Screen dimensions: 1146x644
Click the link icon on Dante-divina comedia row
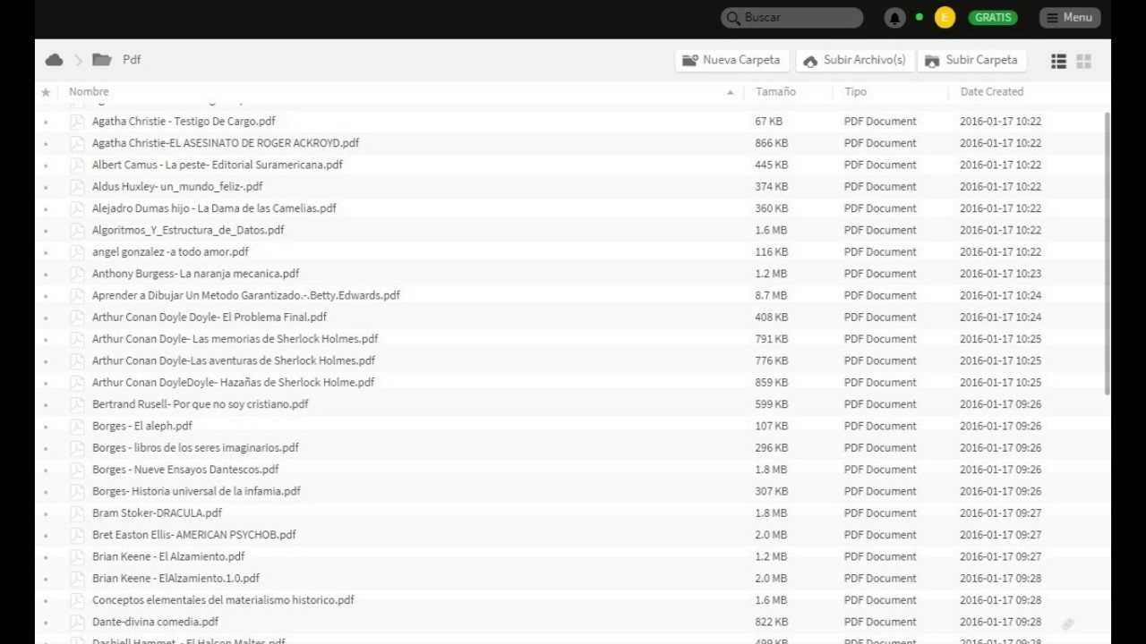point(1067,623)
